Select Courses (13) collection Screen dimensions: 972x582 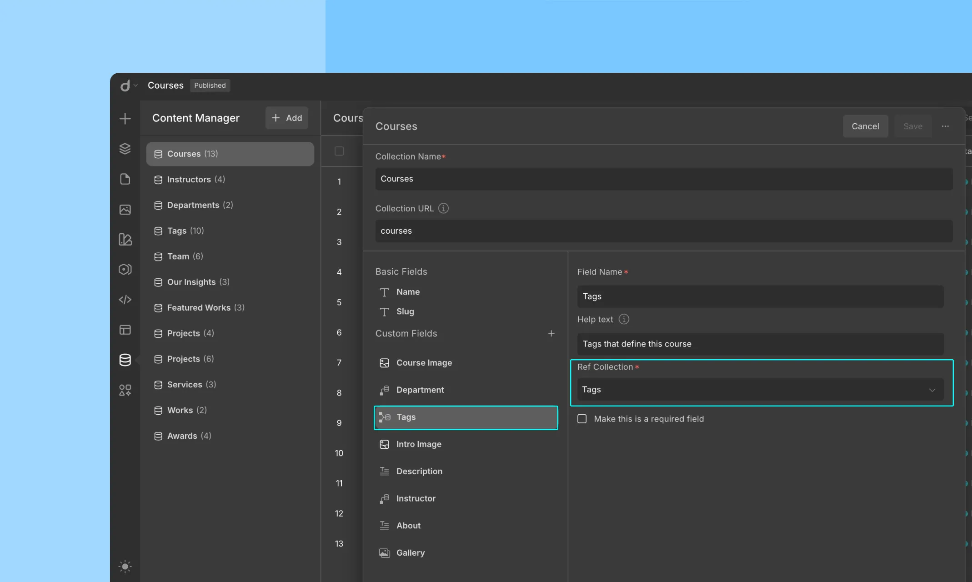230,154
